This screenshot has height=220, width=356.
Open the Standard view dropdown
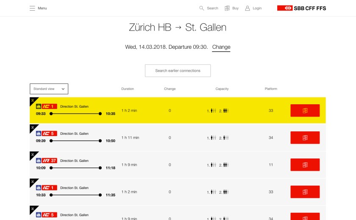tap(49, 89)
